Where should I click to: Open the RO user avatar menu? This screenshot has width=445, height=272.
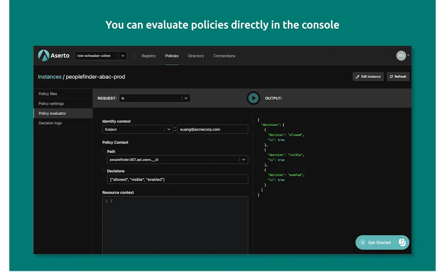(402, 56)
